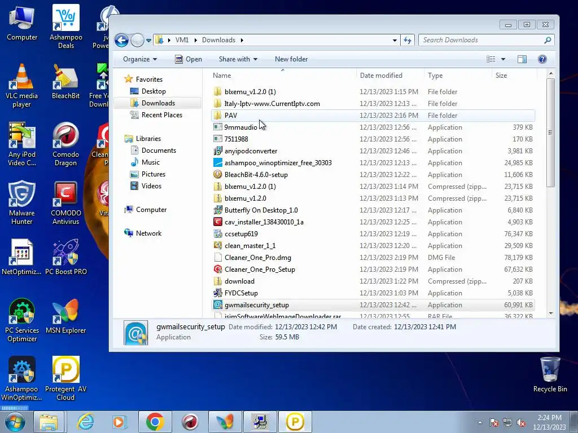This screenshot has width=578, height=433.
Task: Open Google Chrome from taskbar
Action: click(155, 422)
